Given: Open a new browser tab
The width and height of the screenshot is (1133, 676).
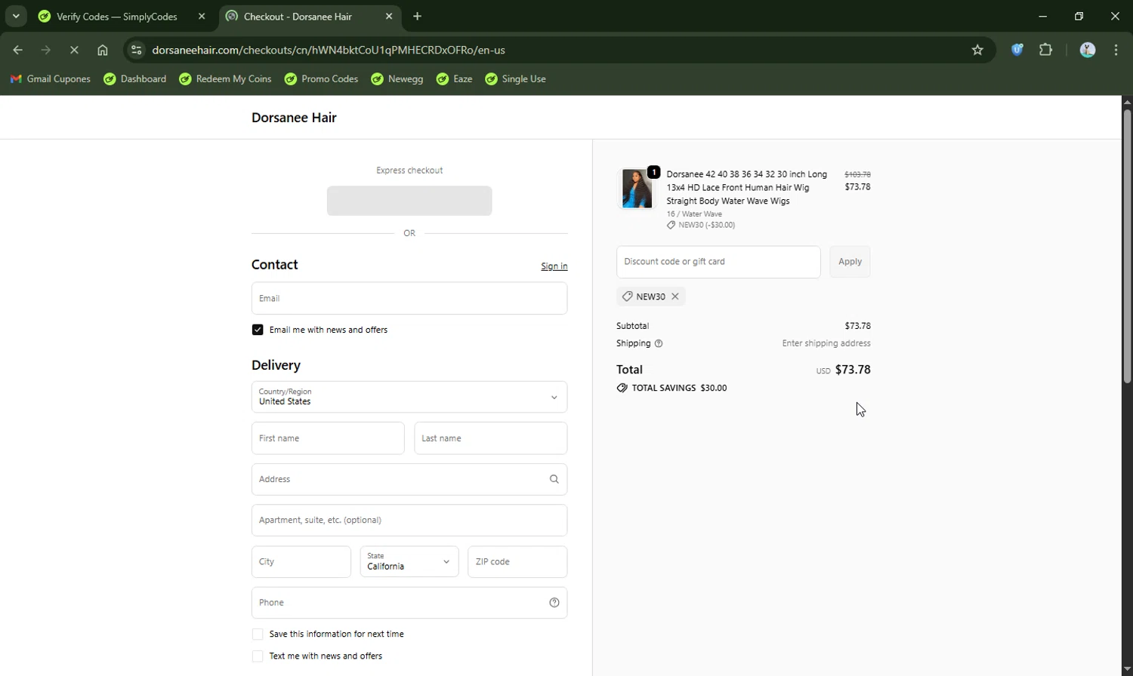Looking at the screenshot, I should (x=418, y=17).
